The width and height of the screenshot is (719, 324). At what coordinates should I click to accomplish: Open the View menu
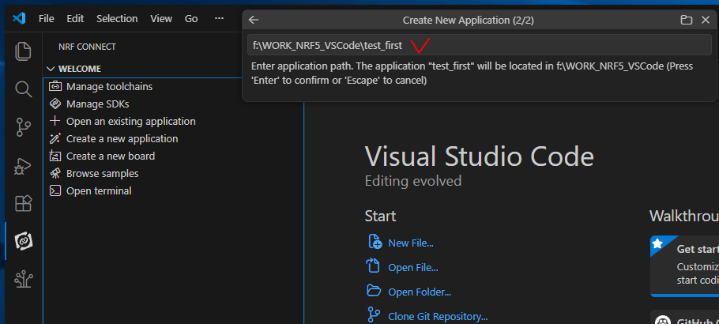click(x=161, y=19)
